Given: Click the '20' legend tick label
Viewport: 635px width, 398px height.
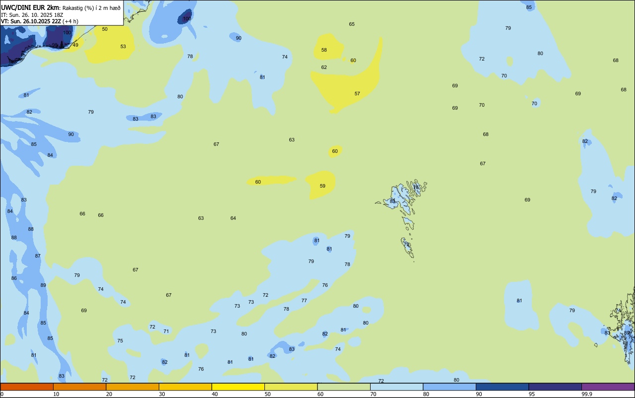Looking at the screenshot, I should (109, 394).
